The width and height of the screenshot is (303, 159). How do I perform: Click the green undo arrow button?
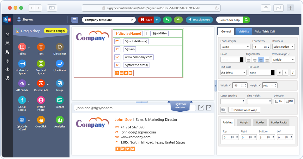click(x=167, y=20)
